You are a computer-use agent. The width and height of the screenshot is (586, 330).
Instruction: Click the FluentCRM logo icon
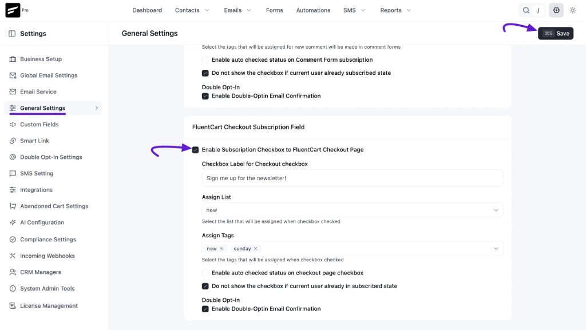pos(13,10)
